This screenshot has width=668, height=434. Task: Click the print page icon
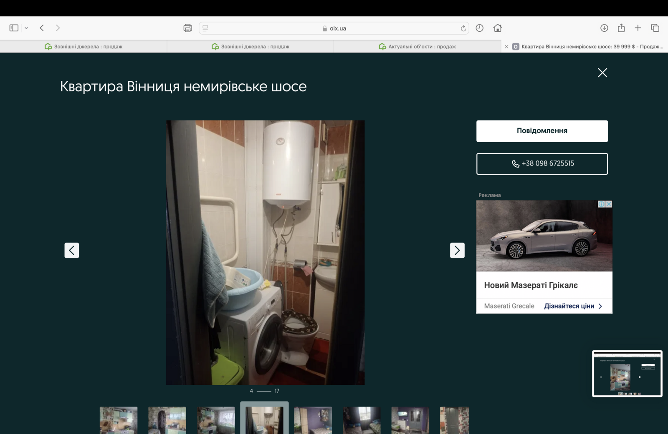pyautogui.click(x=187, y=28)
